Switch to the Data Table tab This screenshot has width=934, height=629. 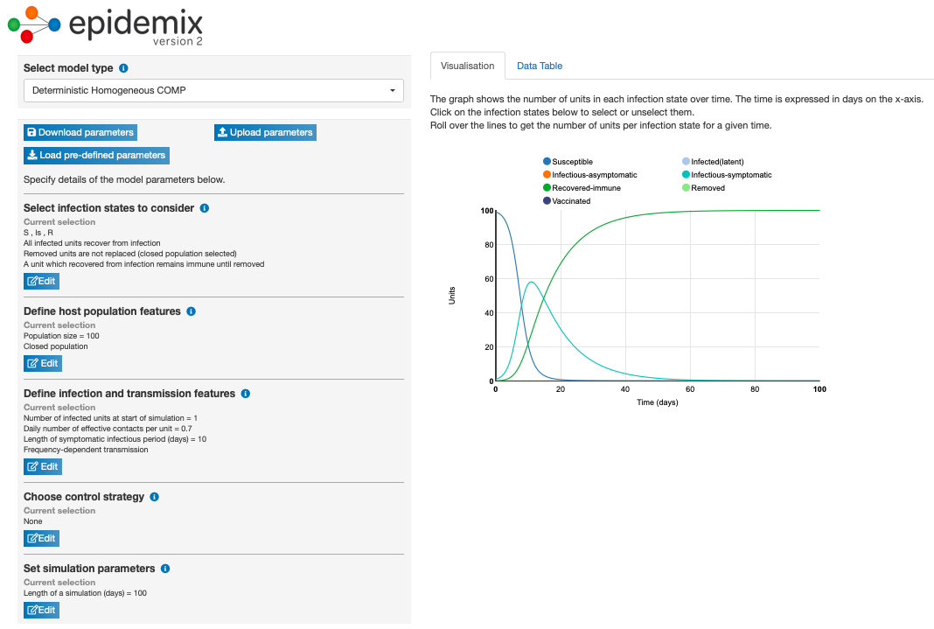click(539, 66)
